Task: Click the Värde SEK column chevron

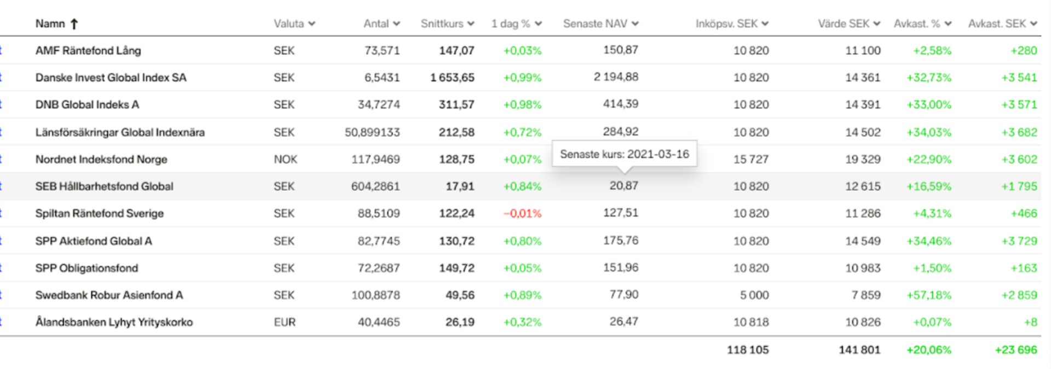Action: 877,24
